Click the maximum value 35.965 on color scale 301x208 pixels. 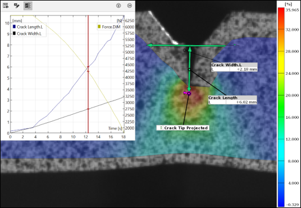tap(292, 10)
